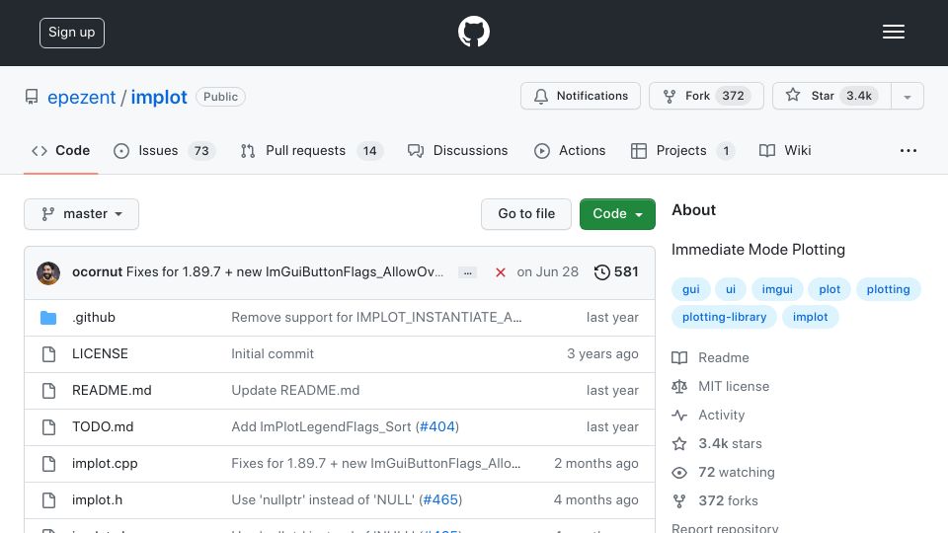Open the Actions tab
This screenshot has width=948, height=533.
pos(570,150)
